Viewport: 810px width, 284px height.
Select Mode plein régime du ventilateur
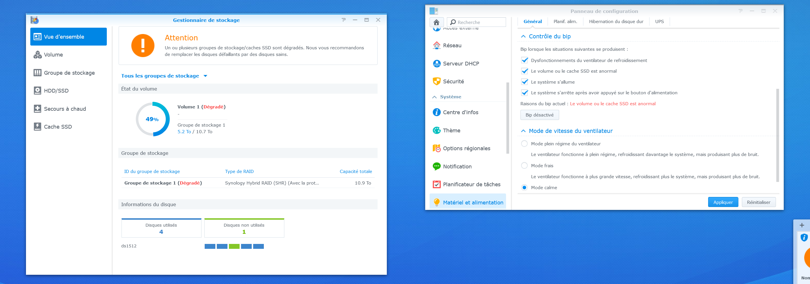pos(524,144)
